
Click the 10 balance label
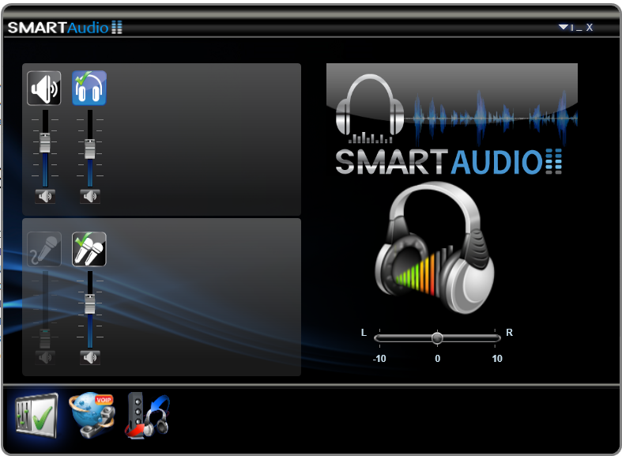tap(497, 359)
